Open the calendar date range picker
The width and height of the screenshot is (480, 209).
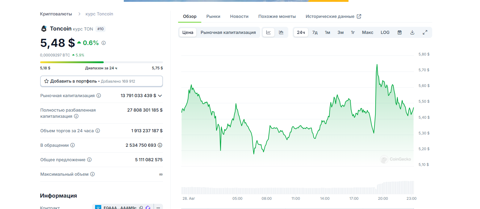pos(399,32)
